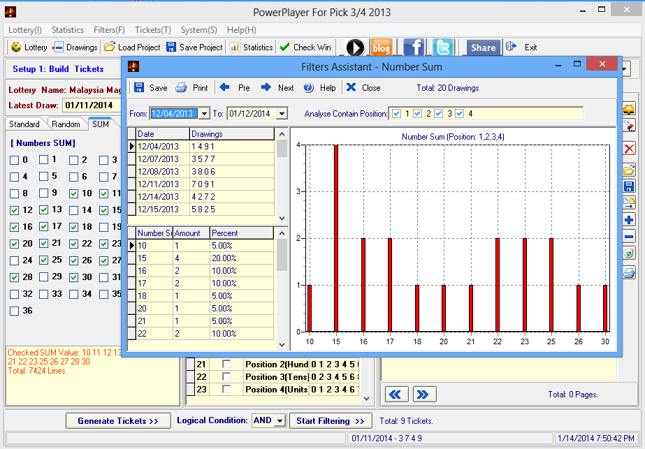Open the Tickets(T) menu
Viewport: 645px width, 449px height.
point(153,29)
